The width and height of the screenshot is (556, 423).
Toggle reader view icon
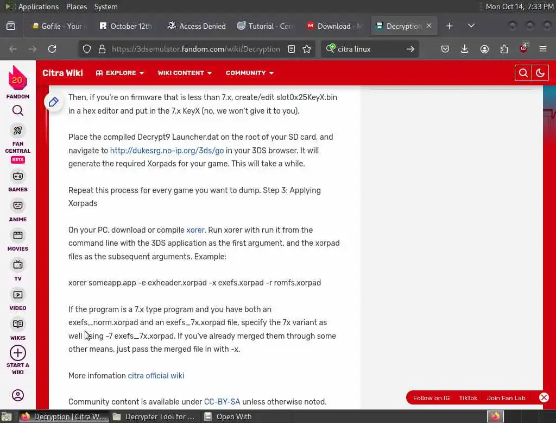tap(292, 49)
